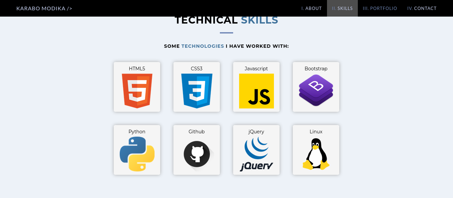Click the 'jQuery' card label

256,132
